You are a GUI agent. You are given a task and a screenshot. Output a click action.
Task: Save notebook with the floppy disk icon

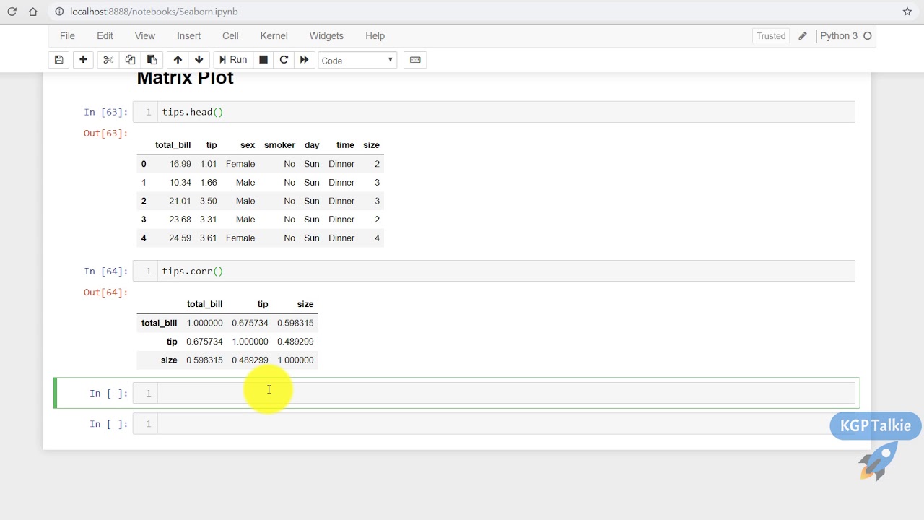[59, 60]
